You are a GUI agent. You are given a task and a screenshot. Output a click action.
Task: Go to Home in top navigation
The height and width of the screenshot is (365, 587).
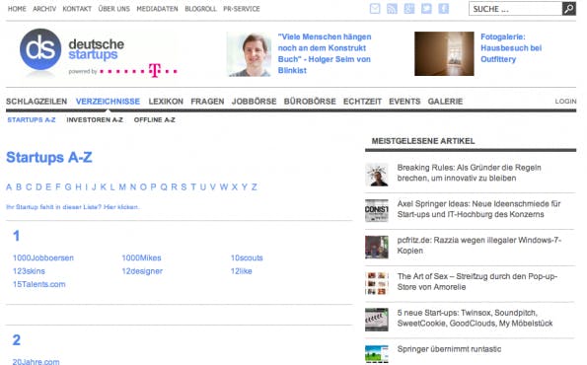[17, 9]
